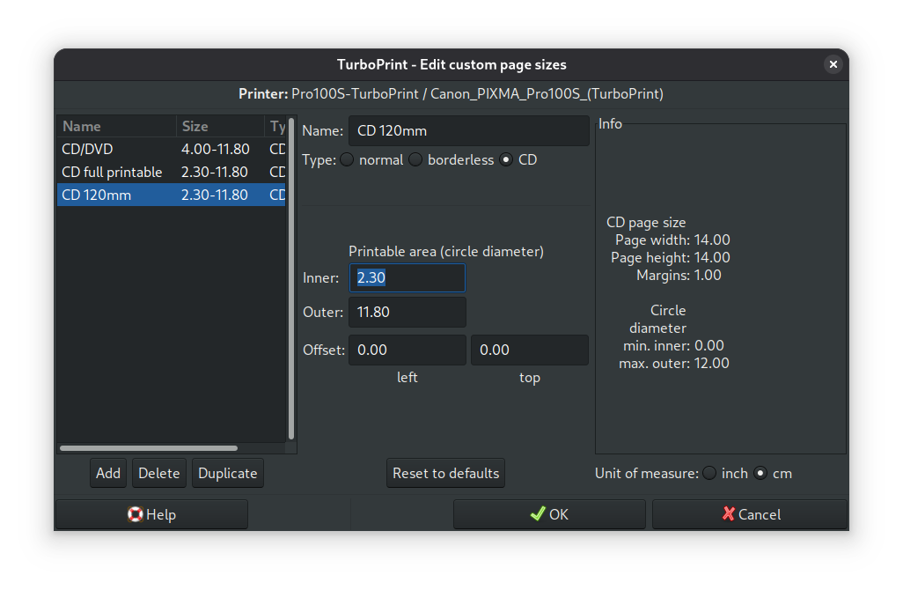
Task: Select the CD type radio button
Action: 506,159
